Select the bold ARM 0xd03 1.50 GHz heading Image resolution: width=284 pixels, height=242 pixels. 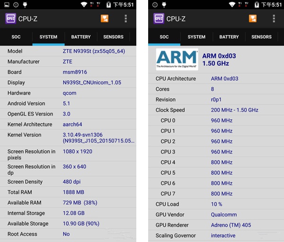coord(219,60)
